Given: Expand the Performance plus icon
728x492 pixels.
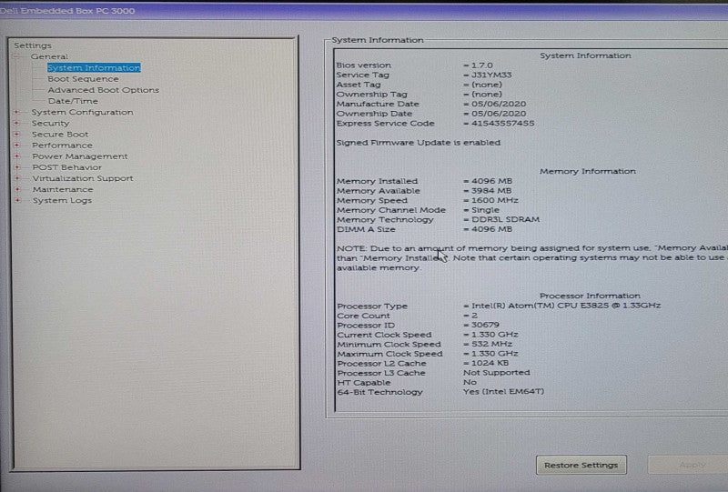Looking at the screenshot, I should click(x=17, y=146).
